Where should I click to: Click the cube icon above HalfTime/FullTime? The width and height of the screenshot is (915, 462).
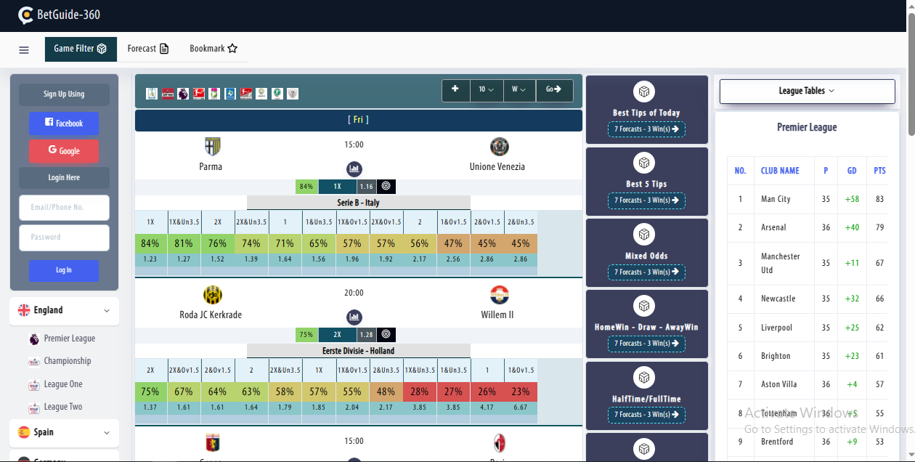coord(643,378)
